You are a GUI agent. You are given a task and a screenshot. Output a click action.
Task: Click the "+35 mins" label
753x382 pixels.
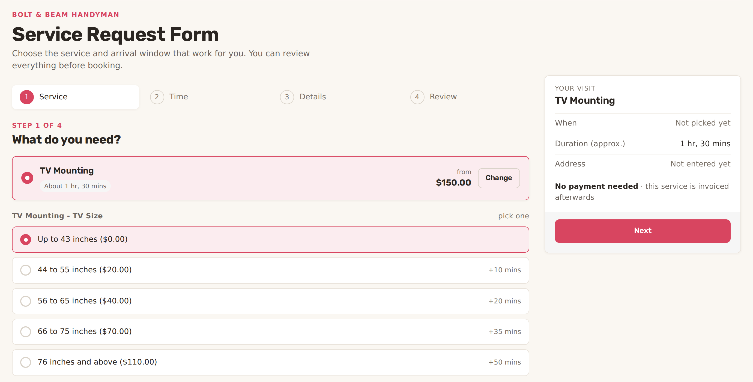tap(504, 332)
